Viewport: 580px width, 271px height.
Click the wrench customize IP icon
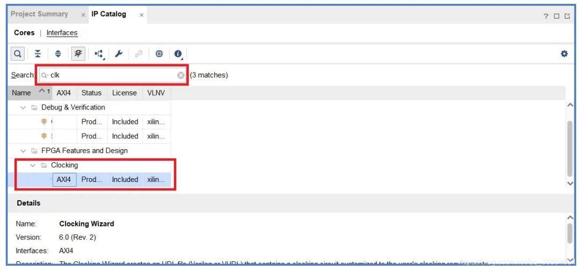(118, 54)
